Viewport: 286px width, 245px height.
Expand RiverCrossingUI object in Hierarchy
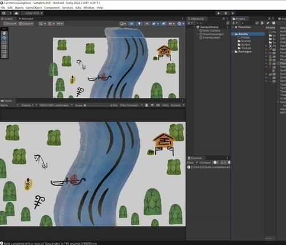pyautogui.click(x=198, y=34)
